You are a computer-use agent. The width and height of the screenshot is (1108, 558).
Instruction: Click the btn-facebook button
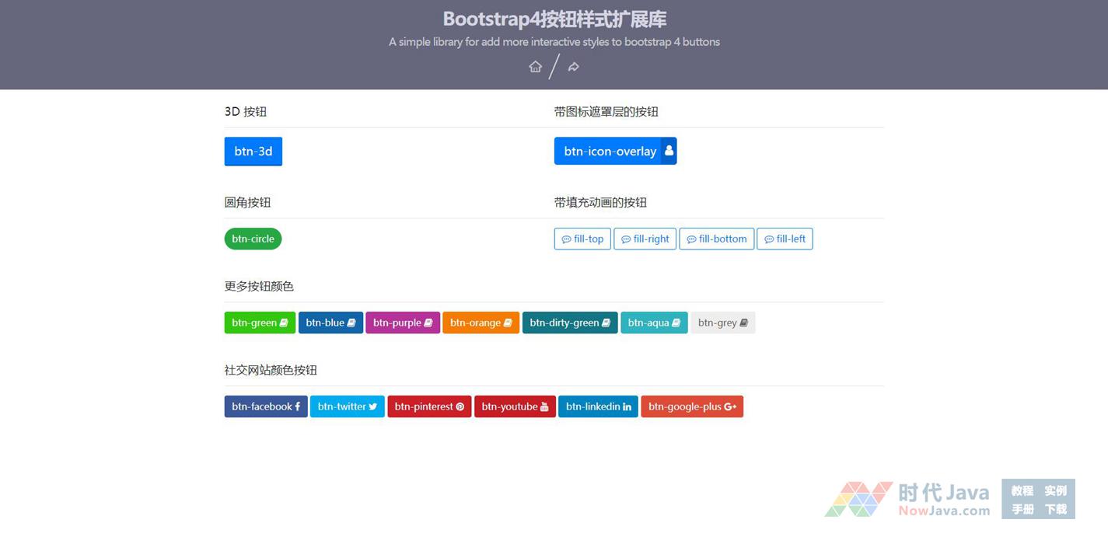pyautogui.click(x=266, y=406)
